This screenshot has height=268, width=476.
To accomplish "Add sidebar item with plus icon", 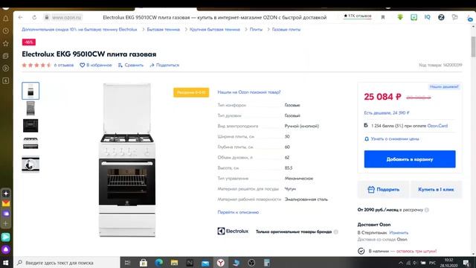I will pyautogui.click(x=6, y=223).
